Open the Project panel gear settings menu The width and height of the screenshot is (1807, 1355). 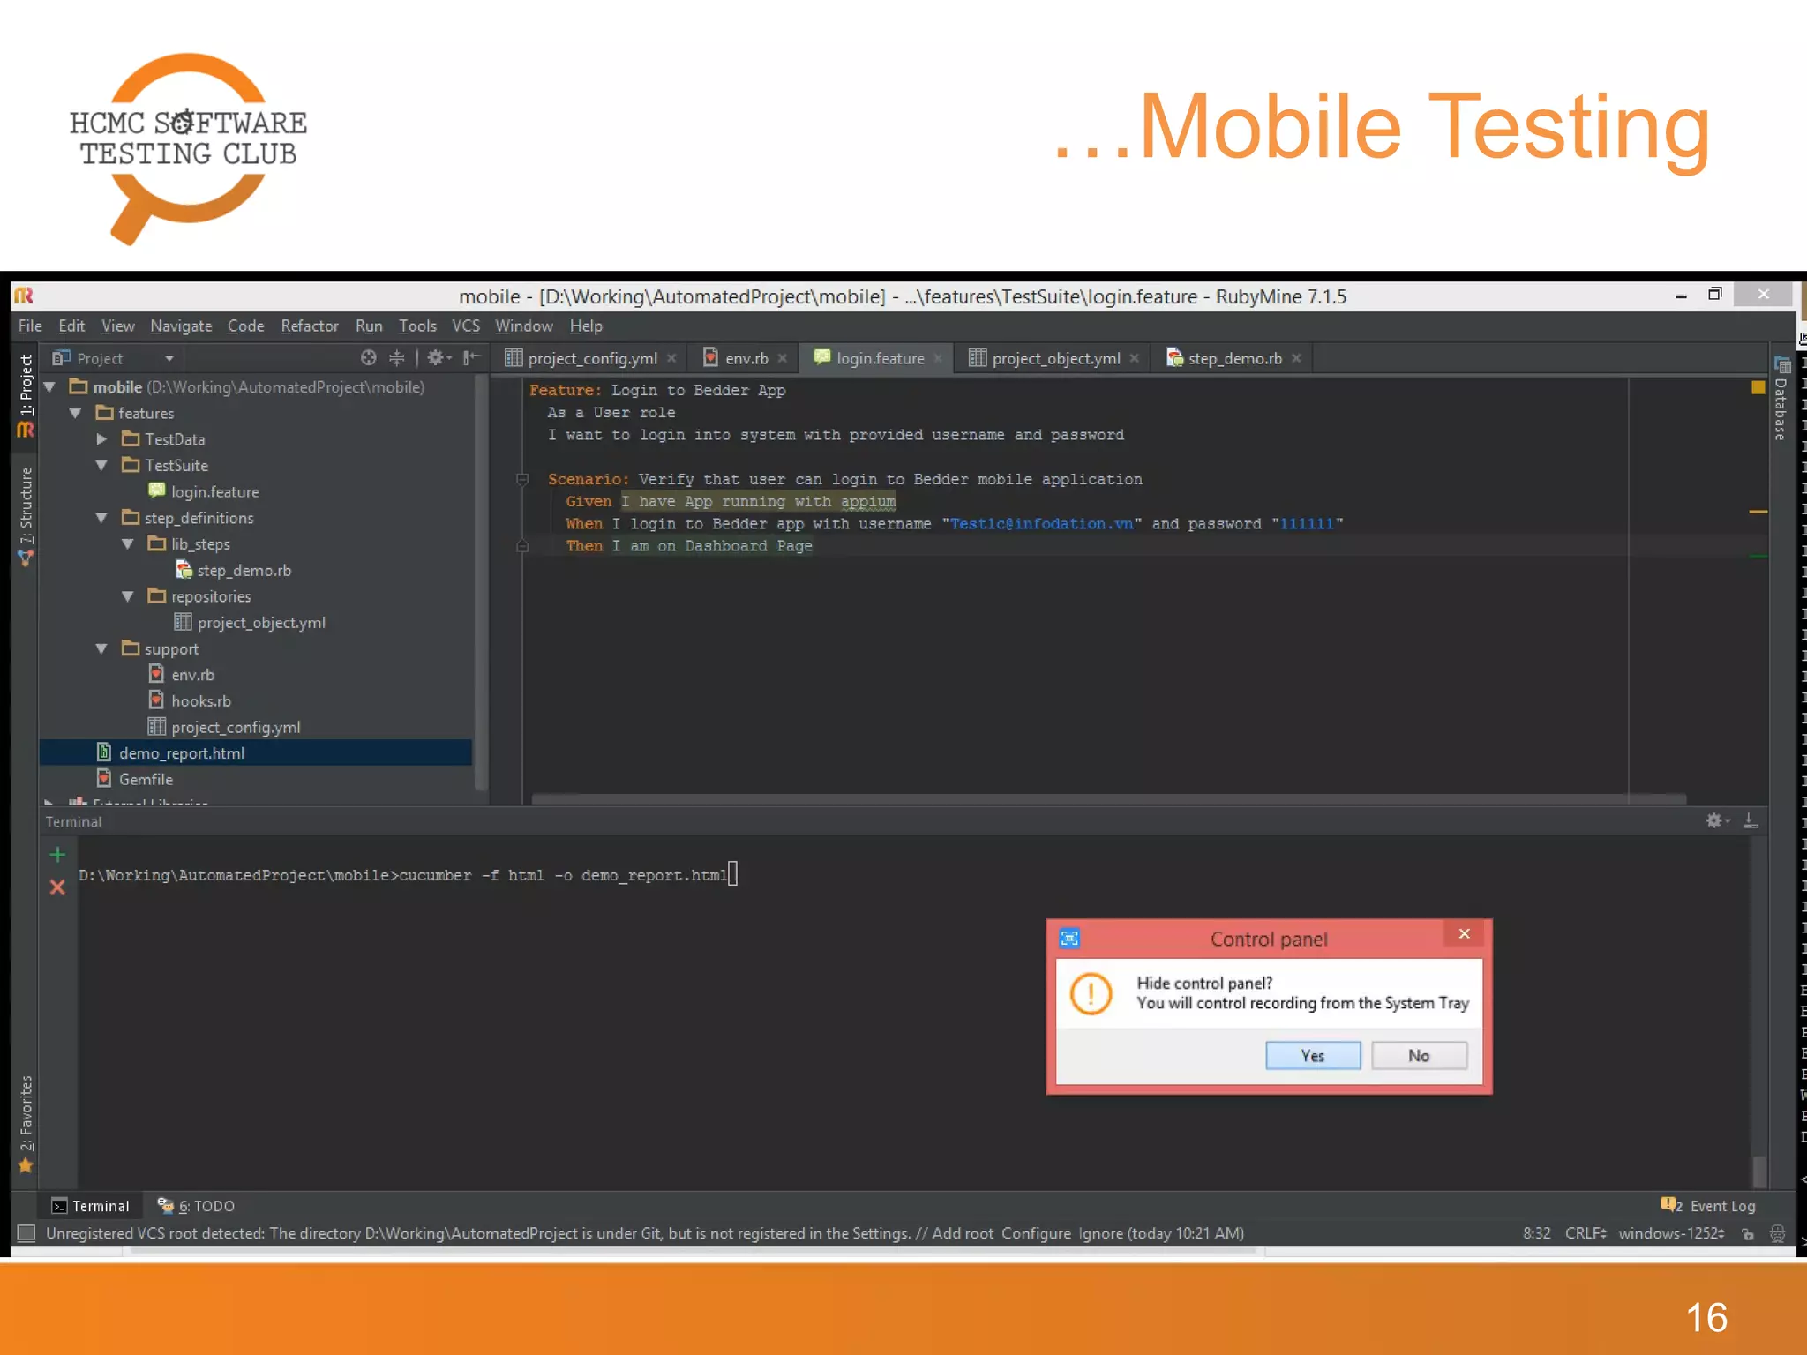[x=439, y=358]
